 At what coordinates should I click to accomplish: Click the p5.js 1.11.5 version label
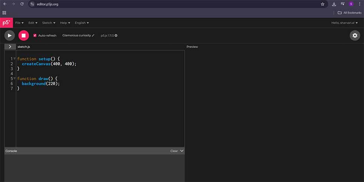[107, 36]
